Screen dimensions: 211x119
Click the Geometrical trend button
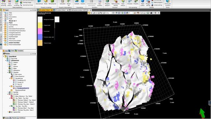(x=27, y=5)
